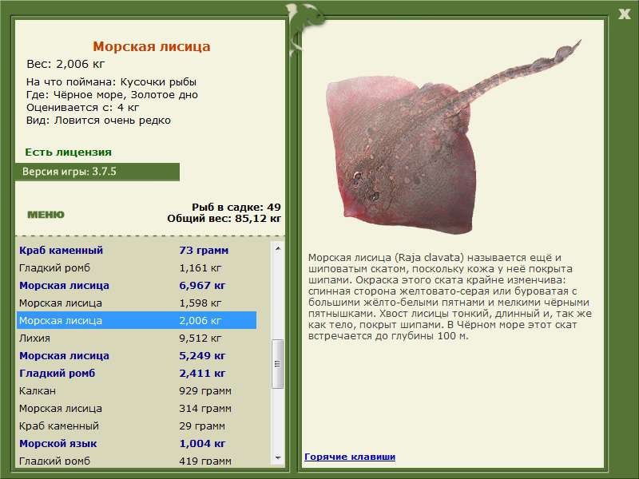Close the fish info window with X
Screen dimensions: 639x479
tap(624, 14)
